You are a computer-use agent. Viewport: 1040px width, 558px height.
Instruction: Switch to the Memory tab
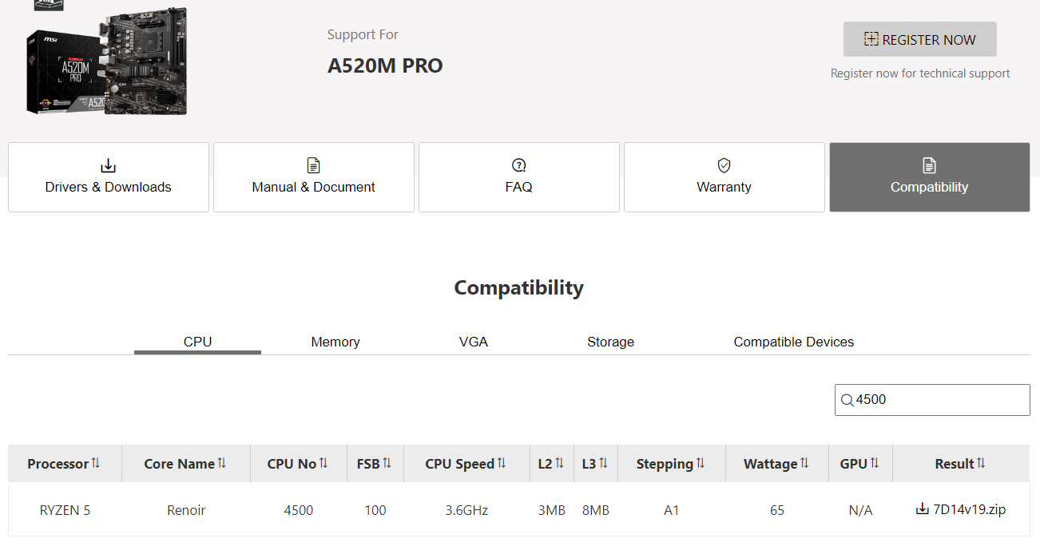click(335, 342)
